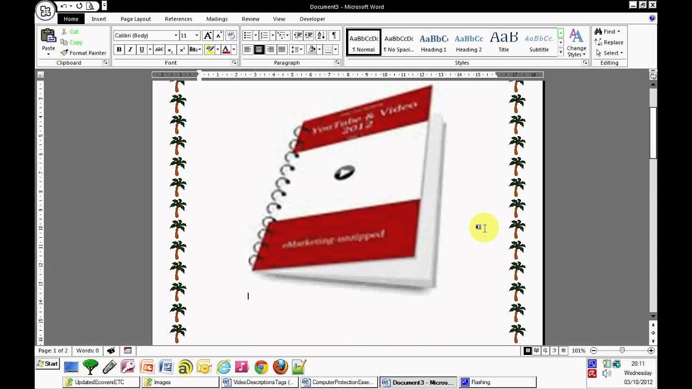Open the Font dialog box launcher
This screenshot has height=389, width=692.
point(234,63)
